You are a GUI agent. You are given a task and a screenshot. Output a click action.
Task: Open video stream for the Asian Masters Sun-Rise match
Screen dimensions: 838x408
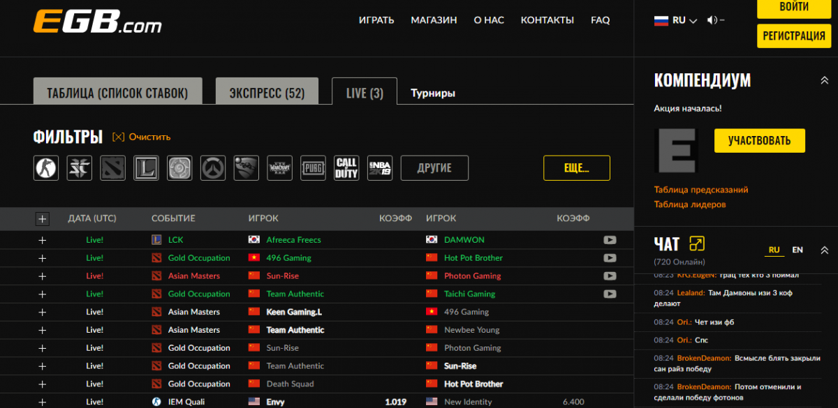click(610, 276)
